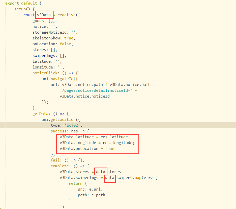The height and width of the screenshot is (209, 236).
Task: Click the 'fail: () => {},' line
Action: coord(67,160)
